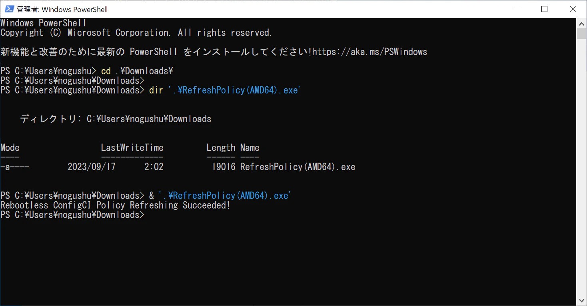Click the 'LastWriteTime' column header
The height and width of the screenshot is (306, 587).
pos(132,148)
